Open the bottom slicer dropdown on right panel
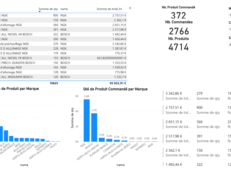 [x=230, y=44]
